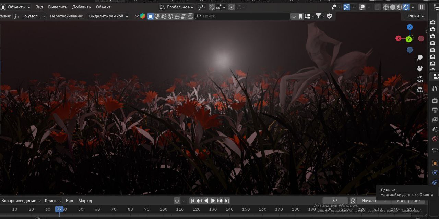Toggle viewport gizmos display button
The width and height of the screenshot is (439, 219).
(x=347, y=7)
